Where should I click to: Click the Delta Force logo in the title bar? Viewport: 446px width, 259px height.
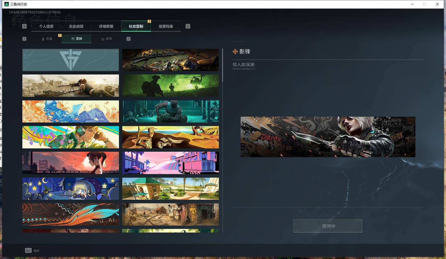6,4
